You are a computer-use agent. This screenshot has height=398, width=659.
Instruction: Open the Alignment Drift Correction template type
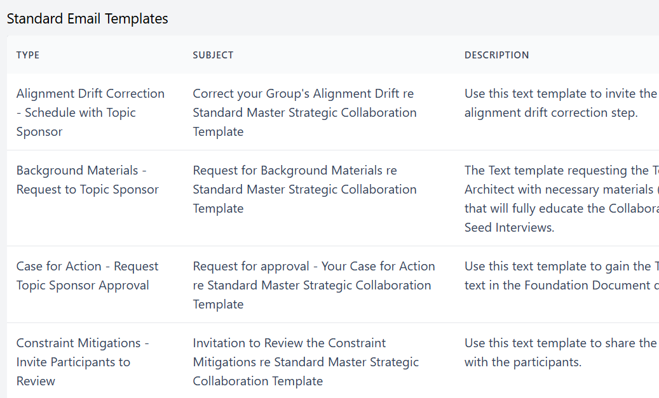tap(90, 112)
